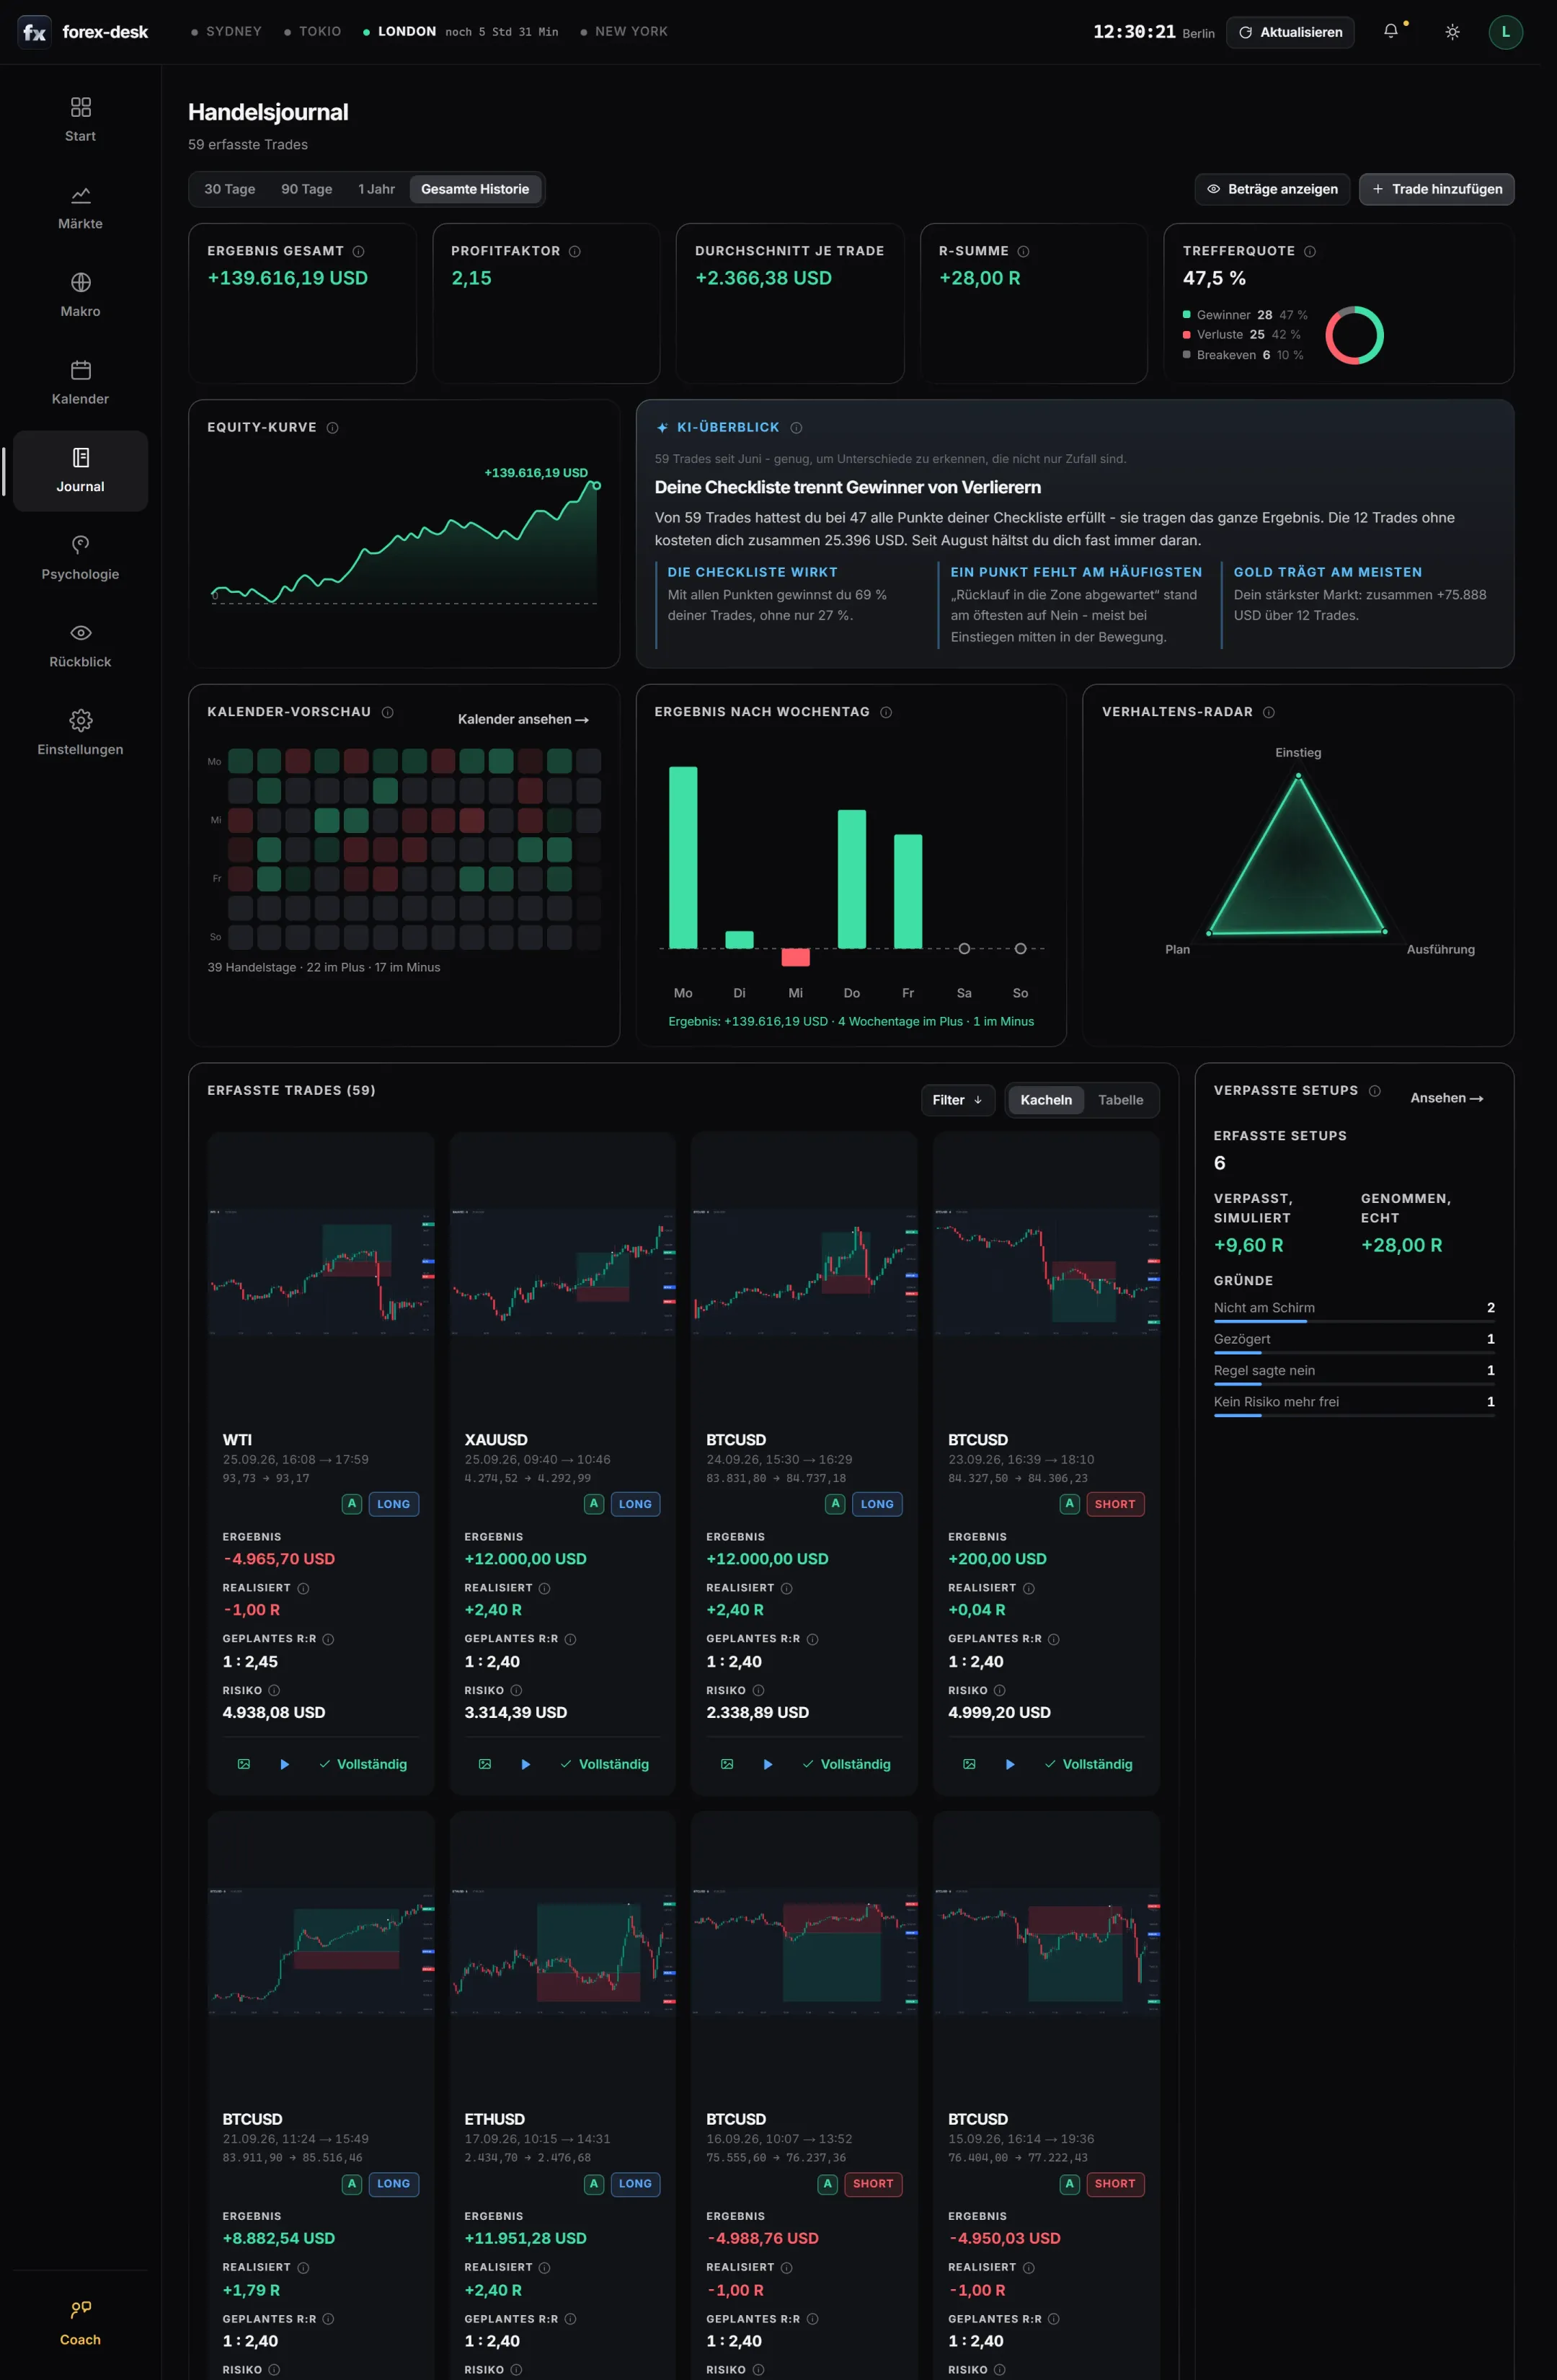Open Ansehen link in Verpasste Setups
Viewport: 1557px width, 2380px height.
point(1447,1098)
